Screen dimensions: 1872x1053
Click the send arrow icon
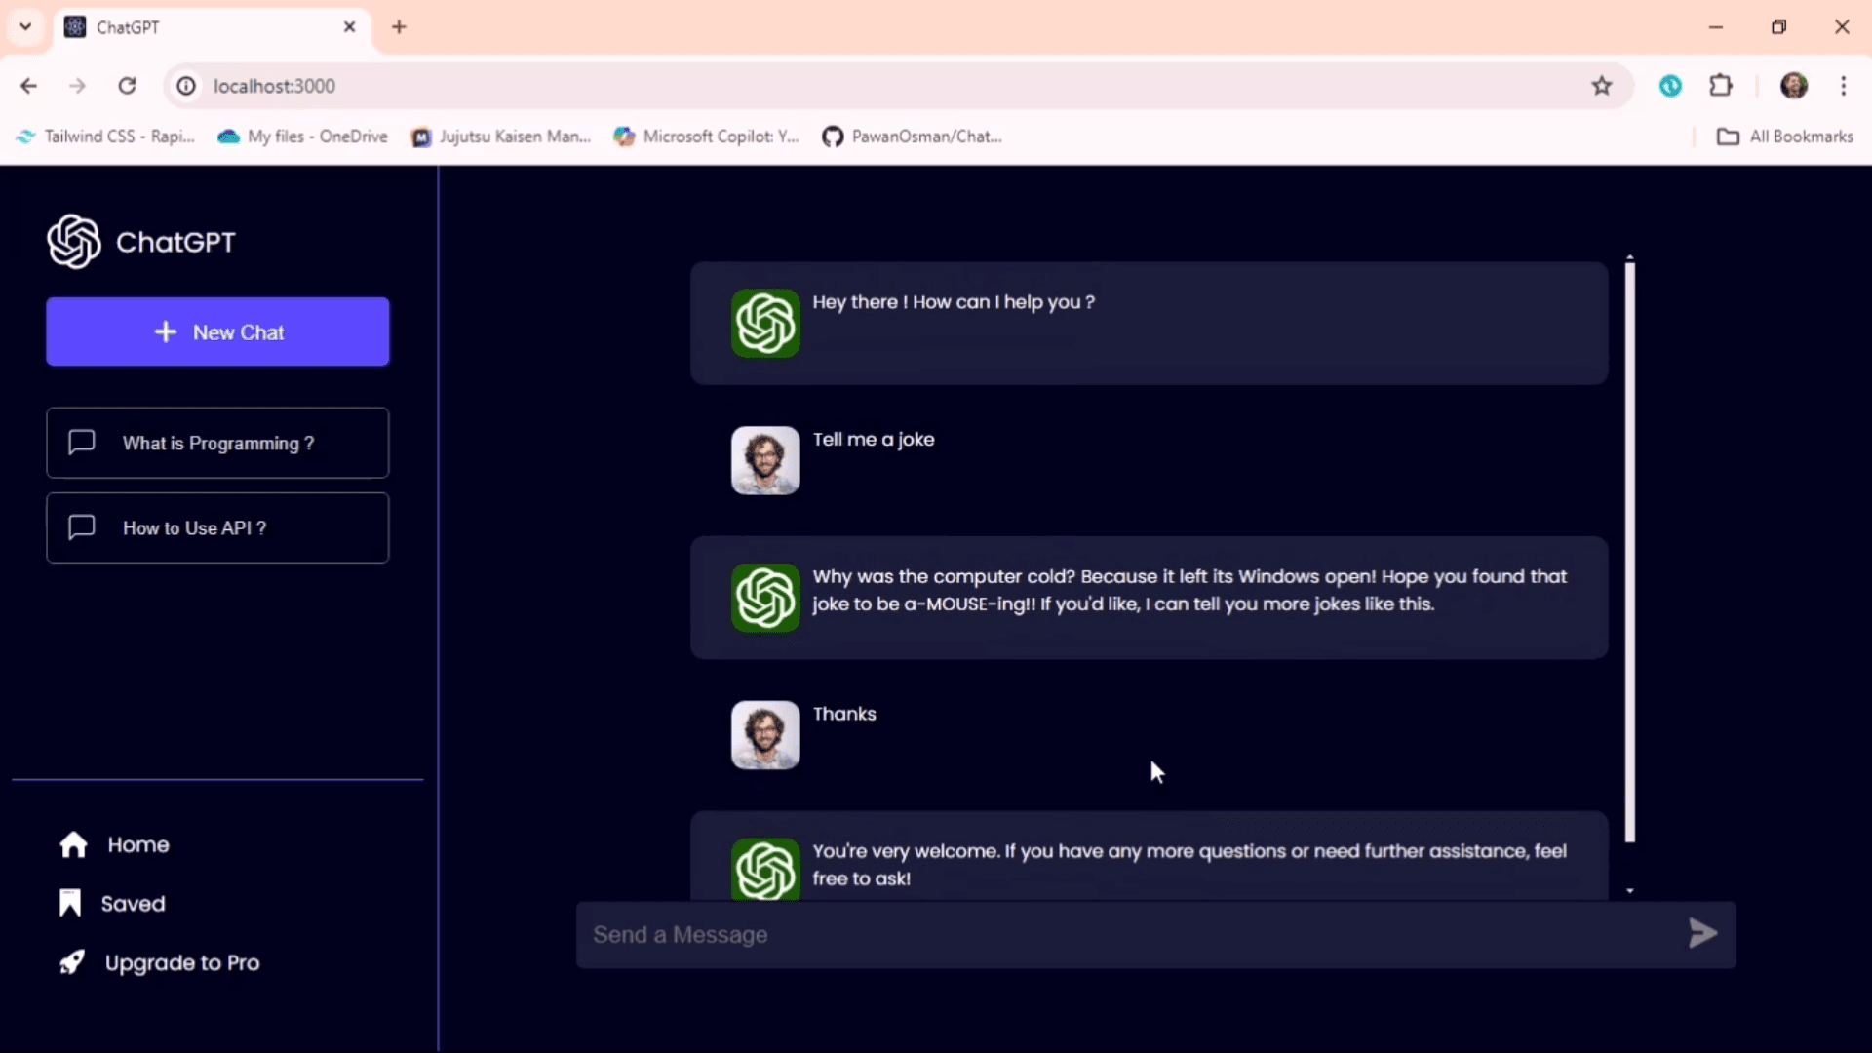pos(1702,933)
